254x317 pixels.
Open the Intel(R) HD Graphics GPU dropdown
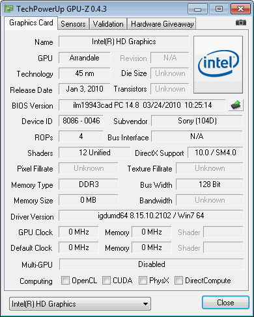(80, 304)
